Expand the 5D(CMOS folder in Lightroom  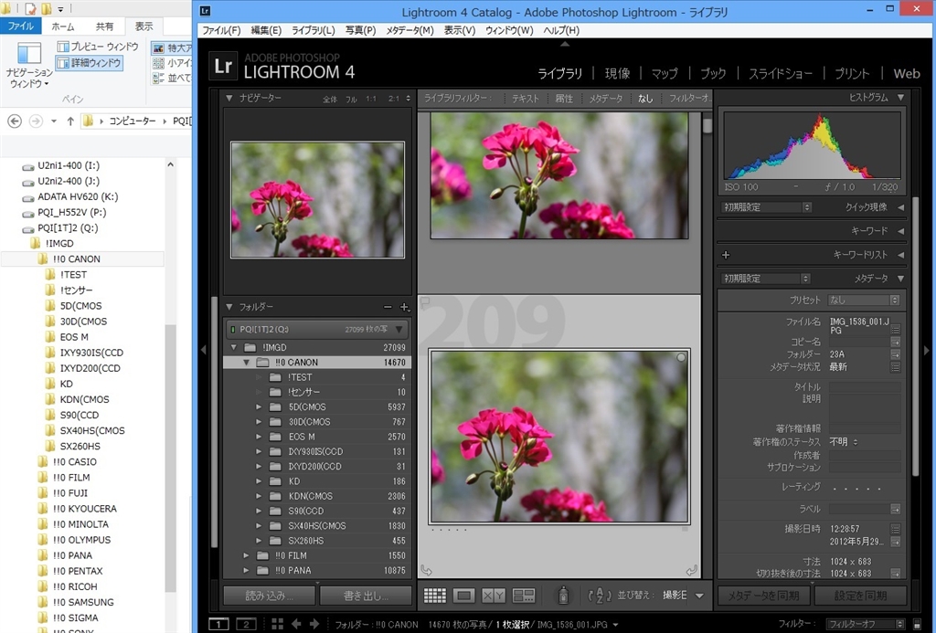(259, 406)
